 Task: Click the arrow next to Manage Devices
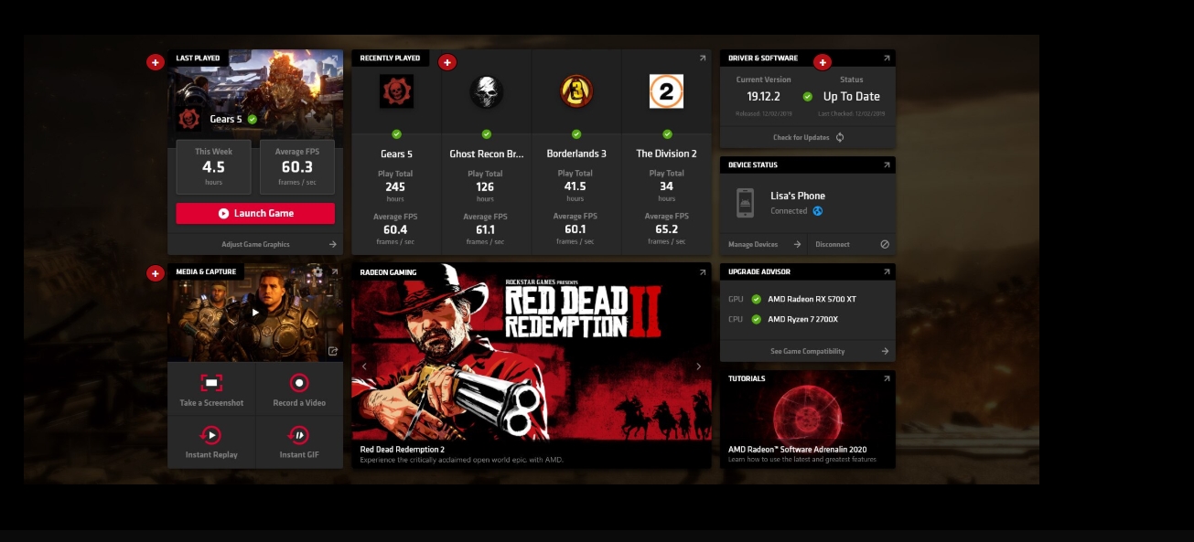point(797,244)
